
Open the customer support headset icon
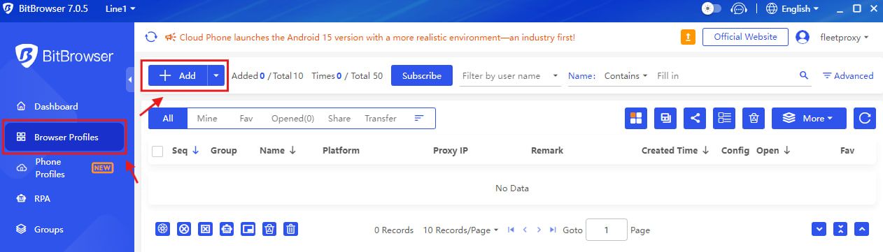pyautogui.click(x=739, y=9)
